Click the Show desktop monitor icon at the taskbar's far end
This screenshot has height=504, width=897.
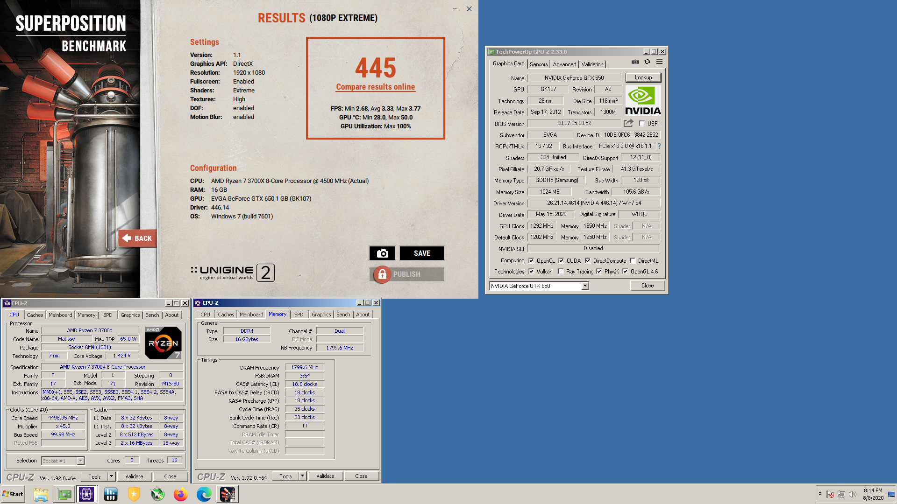pyautogui.click(x=891, y=494)
